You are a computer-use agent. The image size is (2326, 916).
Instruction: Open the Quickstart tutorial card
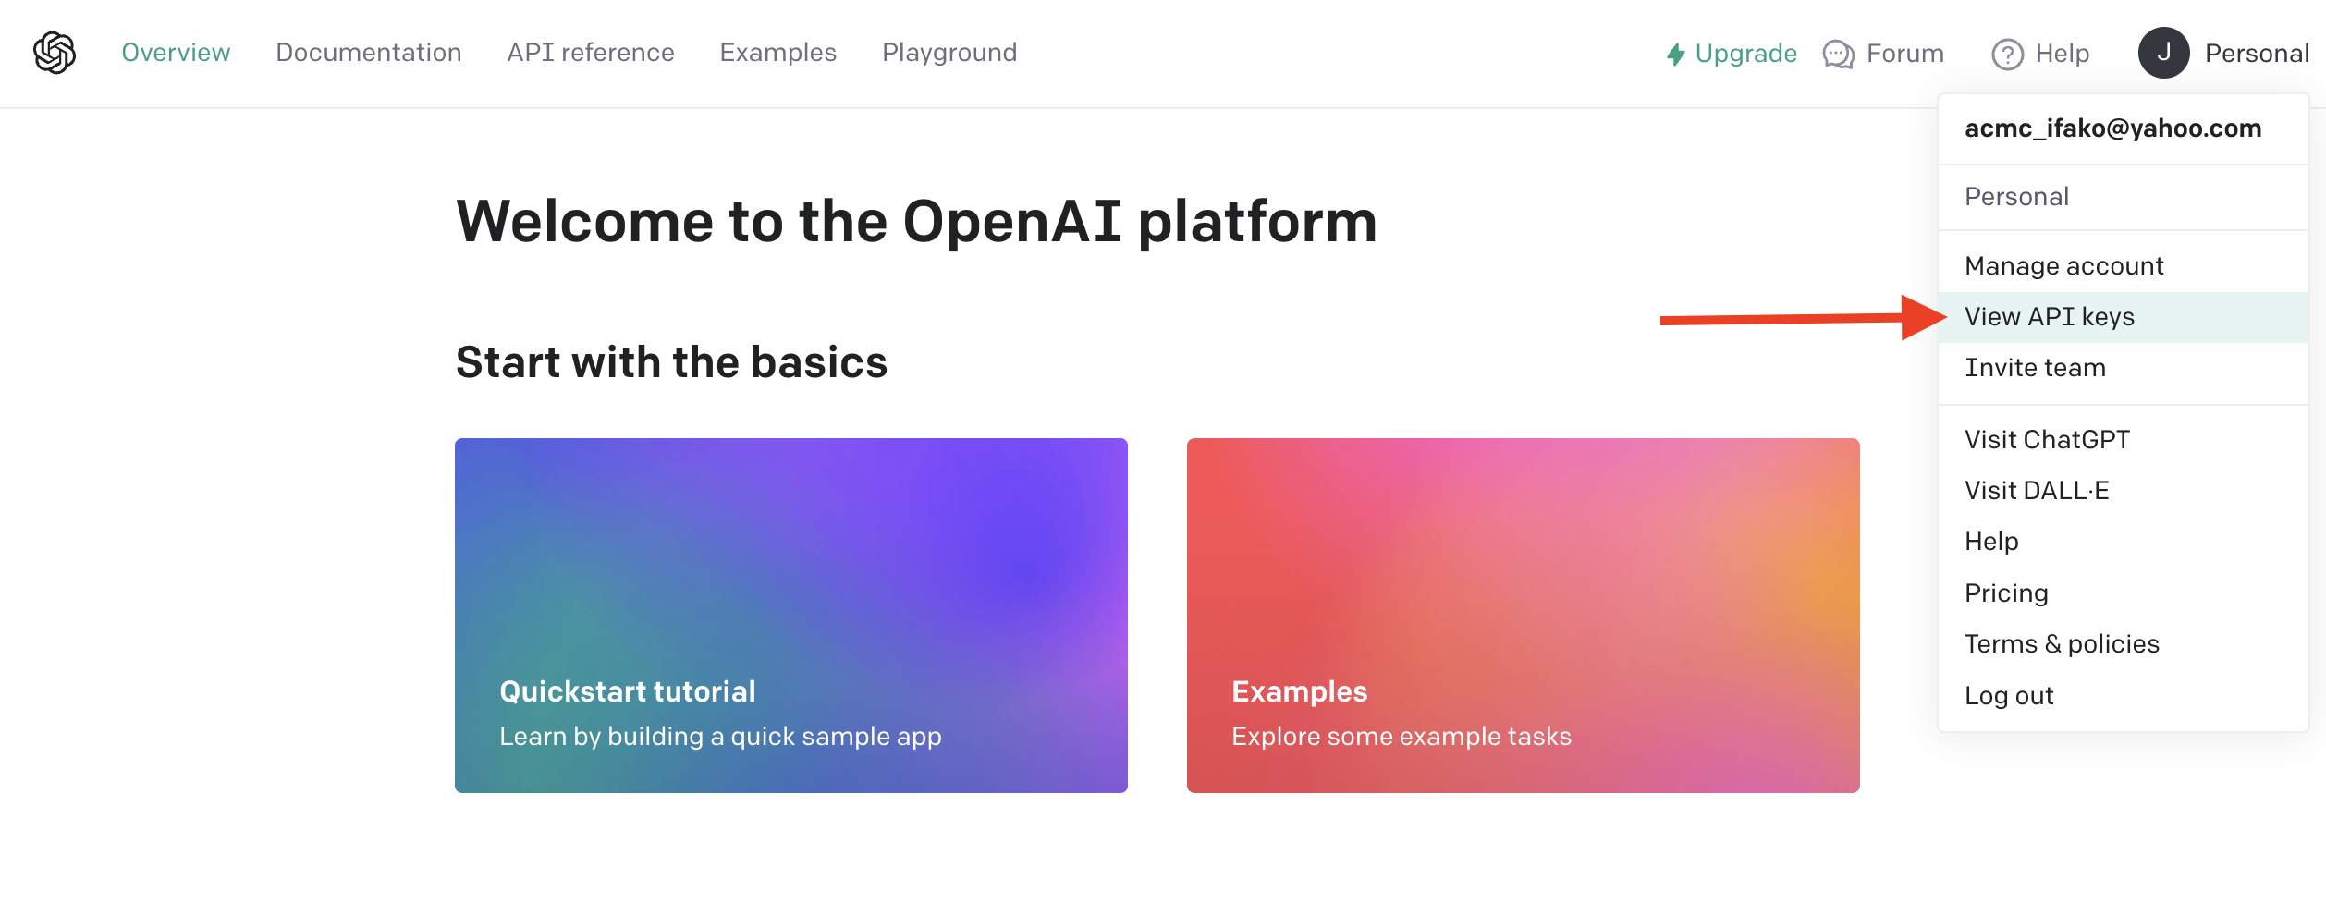[x=791, y=616]
